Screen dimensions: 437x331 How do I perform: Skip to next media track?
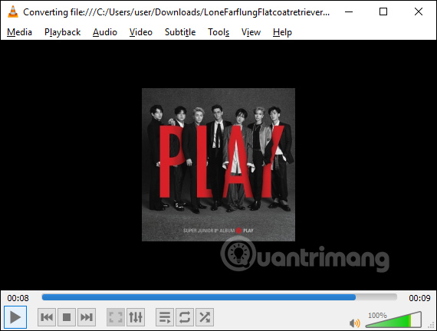coord(87,317)
